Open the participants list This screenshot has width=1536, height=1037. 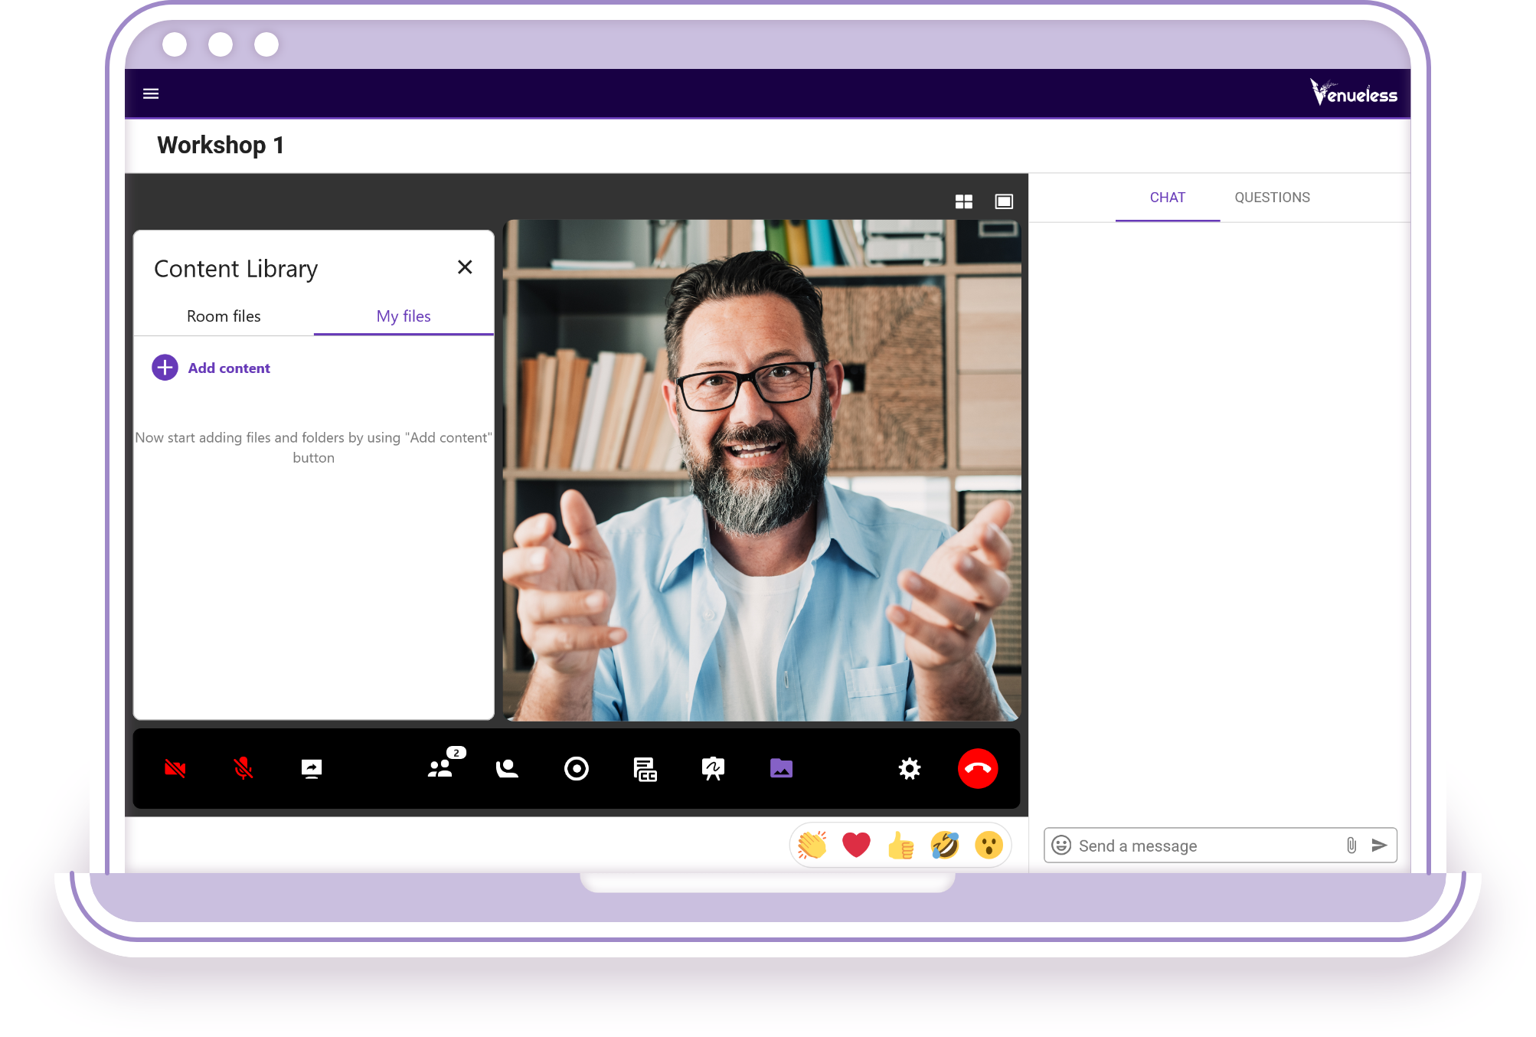pos(442,767)
